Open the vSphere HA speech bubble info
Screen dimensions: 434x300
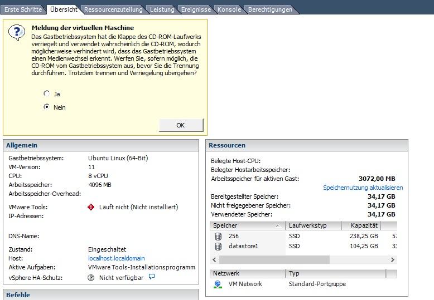[152, 276]
